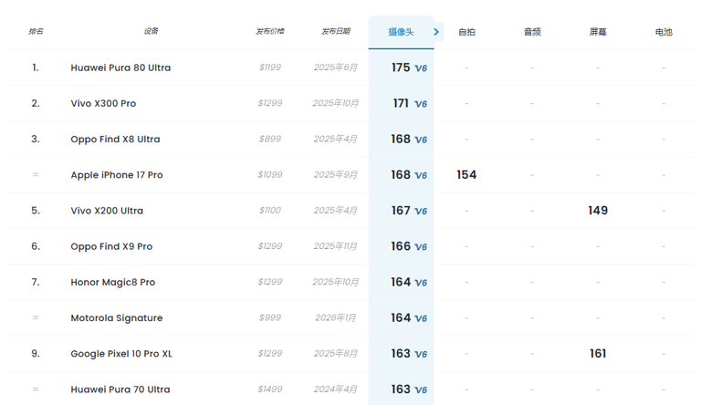The width and height of the screenshot is (701, 405).
Task: Switch to the 屏幕 display tab
Action: coord(598,32)
